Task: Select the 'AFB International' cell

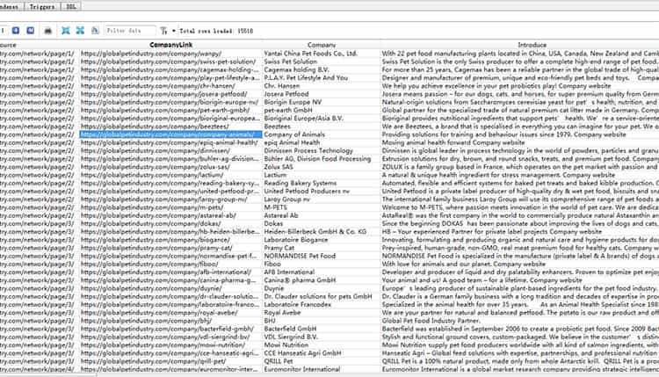Action: 322,272
